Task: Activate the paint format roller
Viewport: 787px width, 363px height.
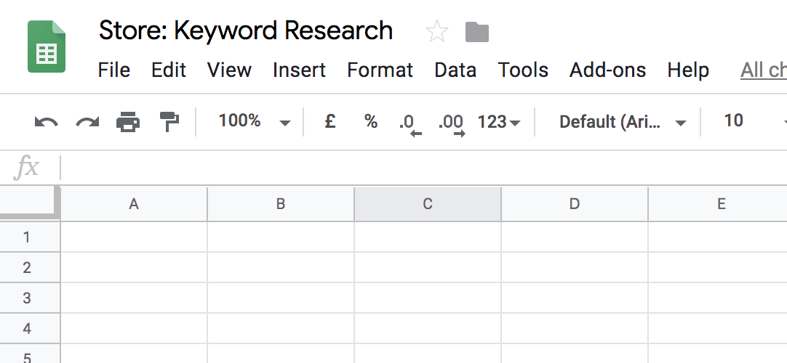Action: click(x=169, y=122)
